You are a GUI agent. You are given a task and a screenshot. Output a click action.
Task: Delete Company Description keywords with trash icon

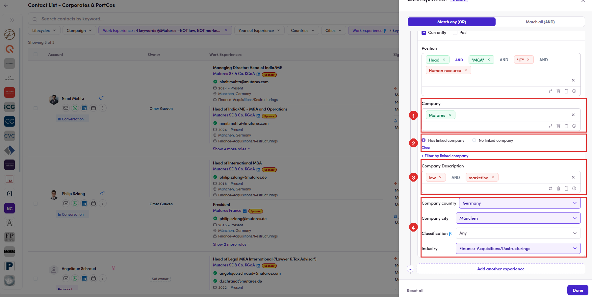pos(558,188)
